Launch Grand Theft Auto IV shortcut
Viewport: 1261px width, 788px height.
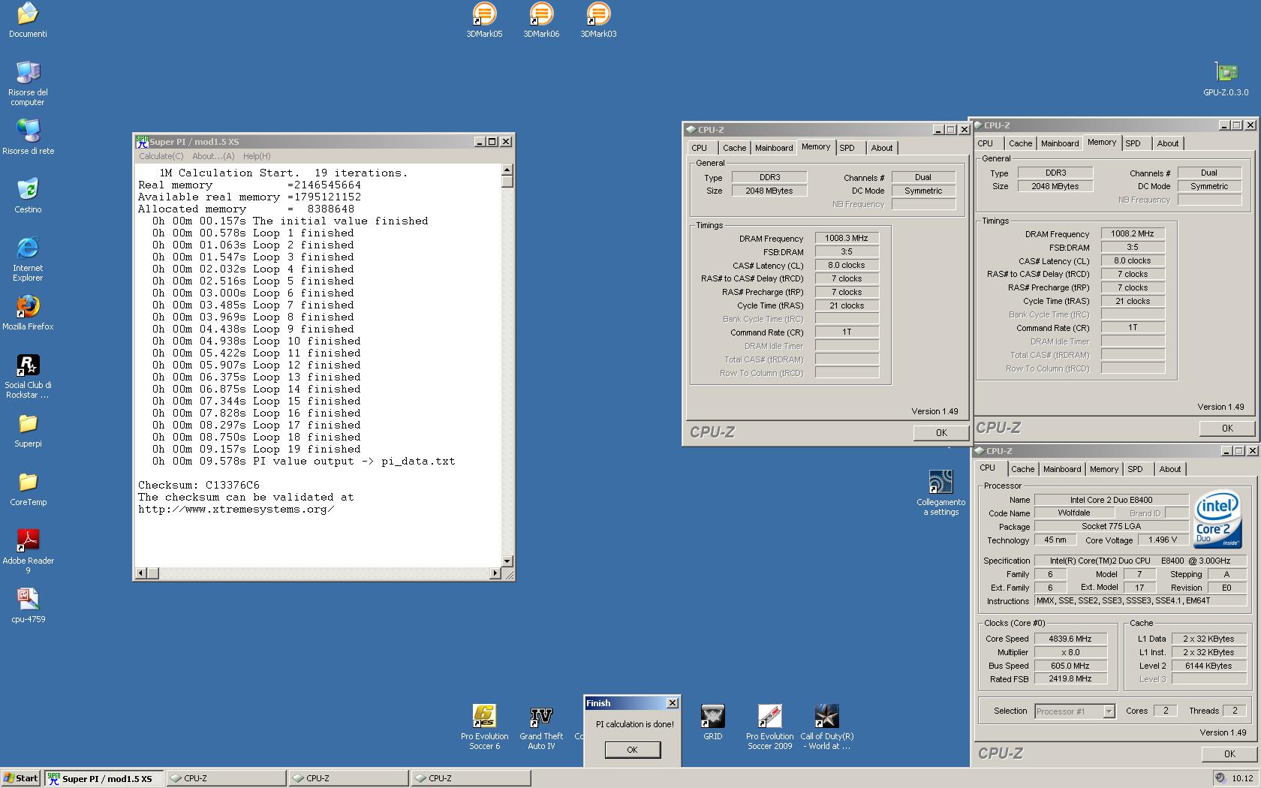pos(541,726)
